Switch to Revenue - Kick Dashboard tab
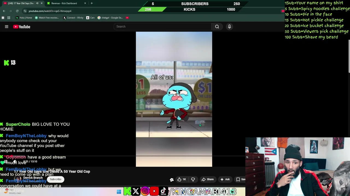Screen dimensions: 350x196 point(64,3)
